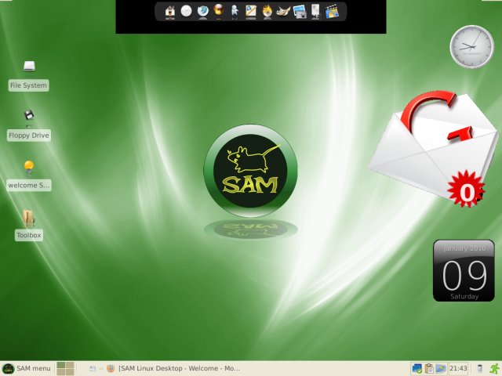Click the show desktop icon in the taskbar
The width and height of the screenshot is (502, 376).
click(x=93, y=368)
